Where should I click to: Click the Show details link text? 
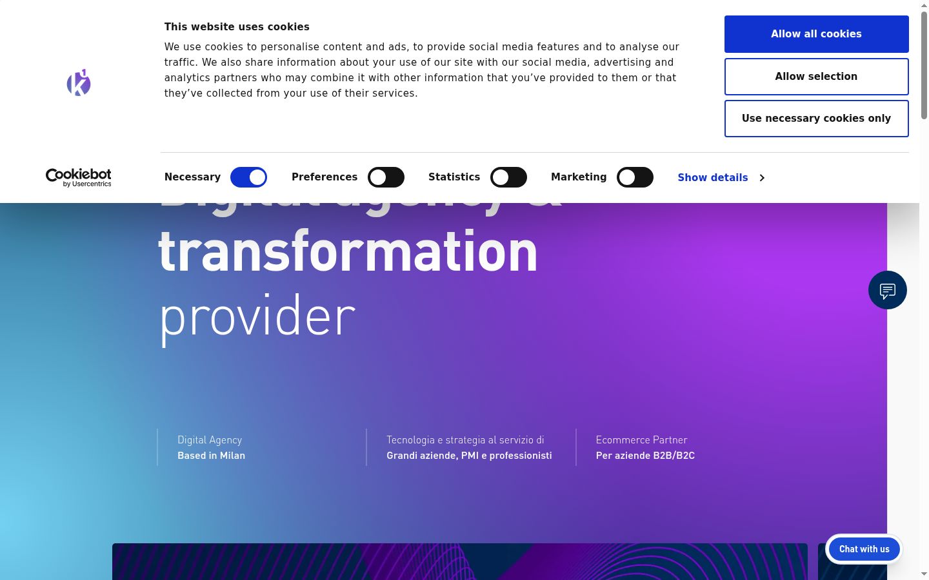713,178
